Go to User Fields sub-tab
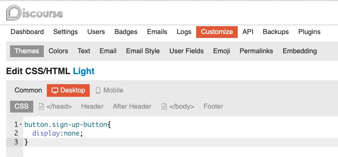The image size is (338, 157). pyautogui.click(x=187, y=51)
